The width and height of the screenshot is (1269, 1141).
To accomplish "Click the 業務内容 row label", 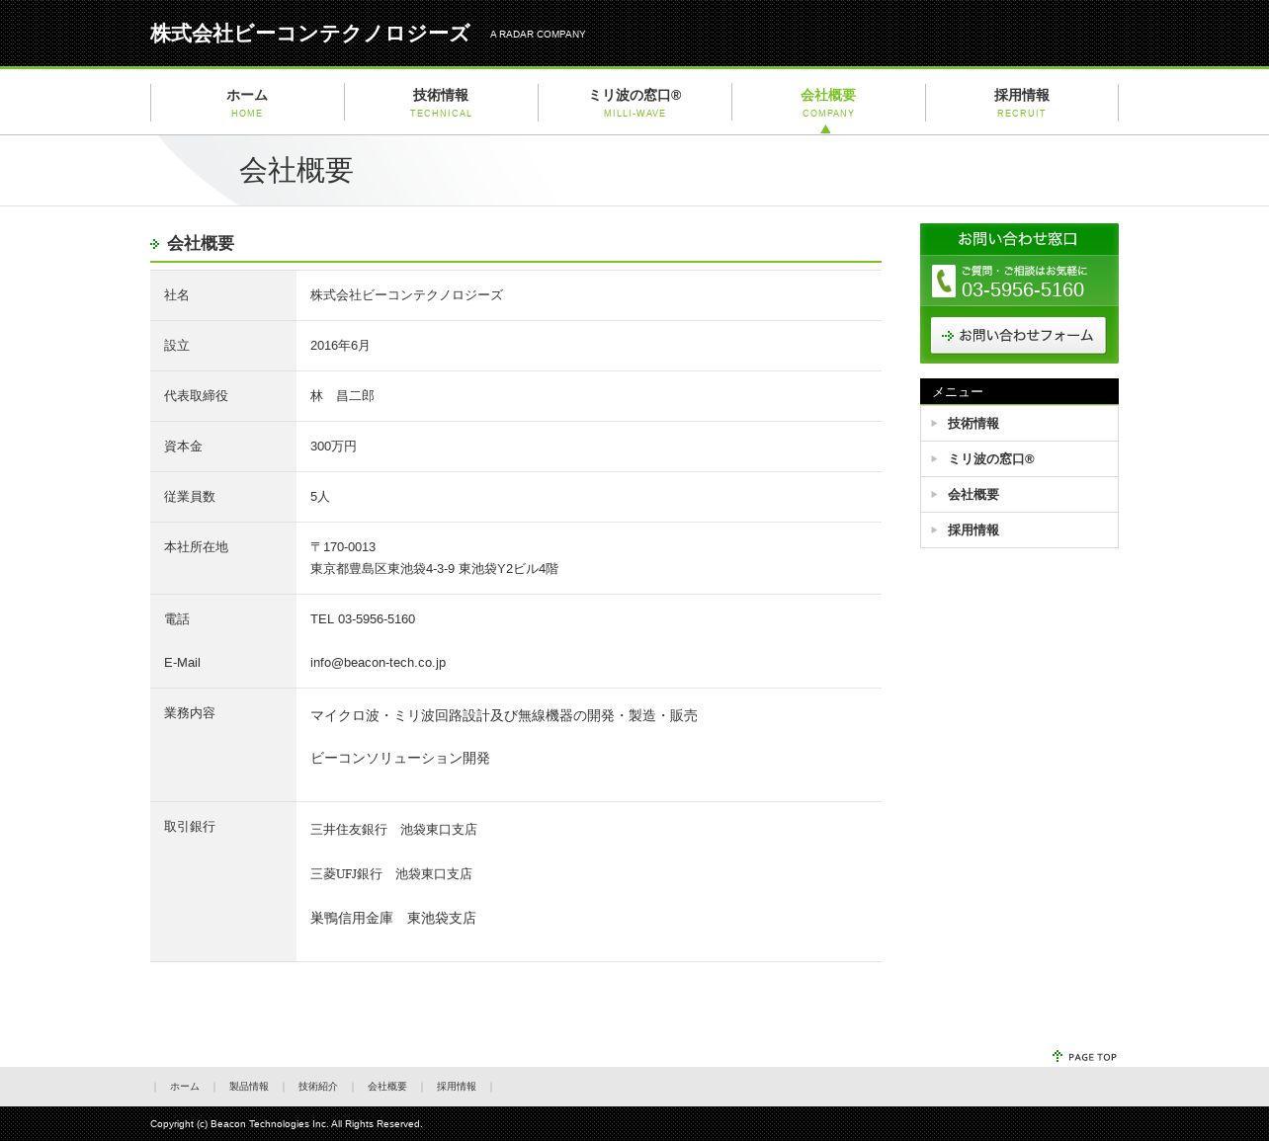I will tap(190, 713).
